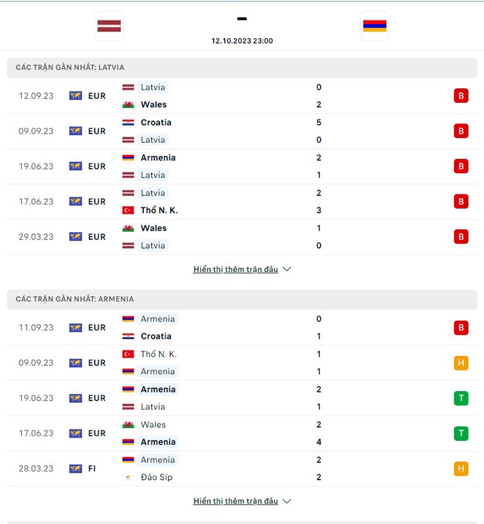Image resolution: width=484 pixels, height=524 pixels.
Task: Click the green T badge for Armenia vs Latvia
Action: coord(460,398)
